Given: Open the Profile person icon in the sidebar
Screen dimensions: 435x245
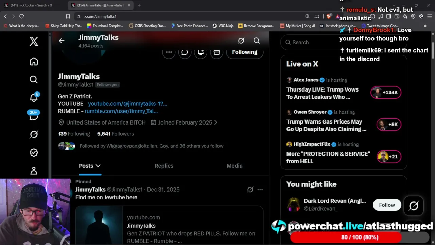Looking at the screenshot, I should coord(34,170).
